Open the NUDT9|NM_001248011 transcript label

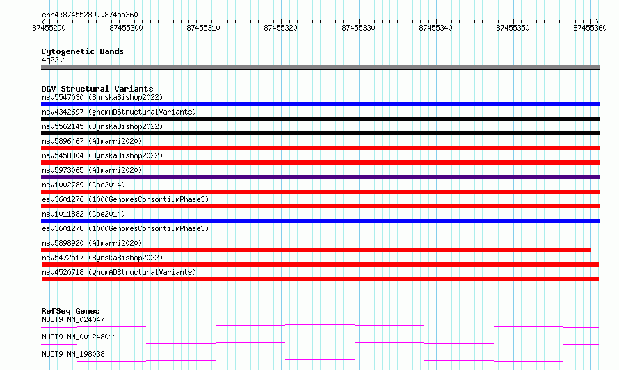(x=79, y=337)
